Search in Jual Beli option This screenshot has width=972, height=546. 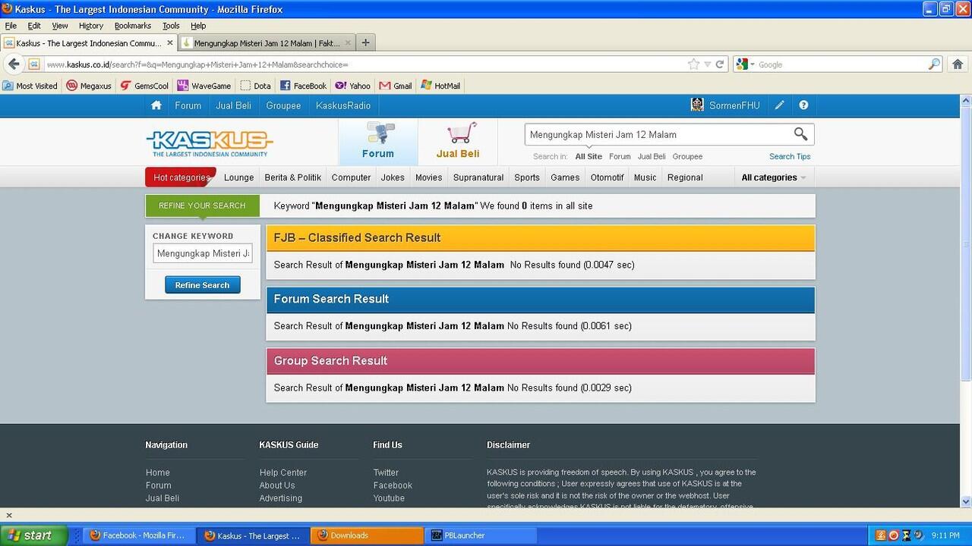click(652, 156)
